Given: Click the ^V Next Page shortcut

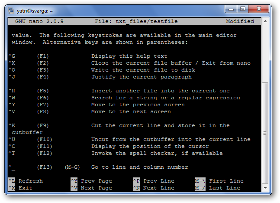Looking at the screenshot, I should pyautogui.click(x=91, y=188).
